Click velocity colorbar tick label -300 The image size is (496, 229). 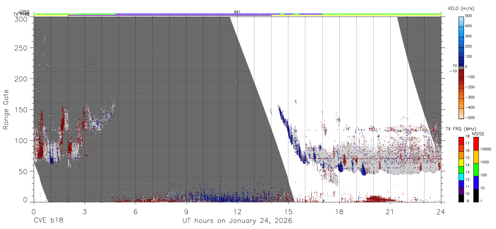point(470,97)
